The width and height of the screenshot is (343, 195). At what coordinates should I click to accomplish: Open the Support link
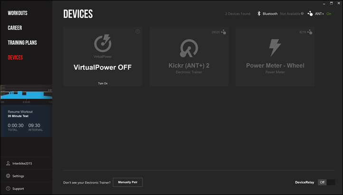(x=18, y=189)
